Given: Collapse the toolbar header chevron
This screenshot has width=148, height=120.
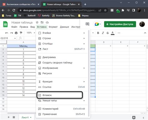Looking at the screenshot, I should 145,33.
